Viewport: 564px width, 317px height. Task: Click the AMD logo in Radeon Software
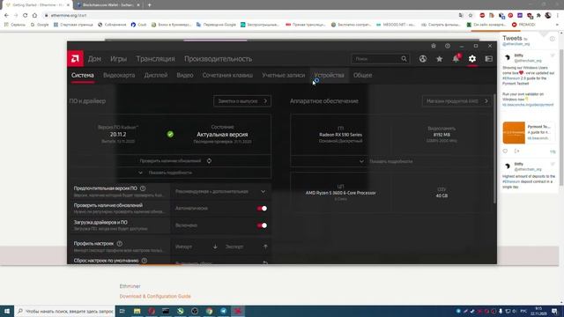coord(75,59)
